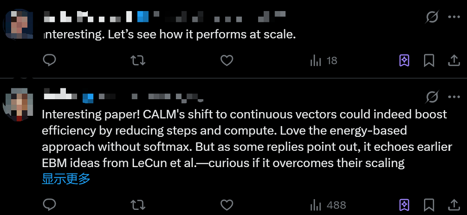The image size is (467, 215).
Task: Open more options for CALM tweet
Action: tap(454, 96)
